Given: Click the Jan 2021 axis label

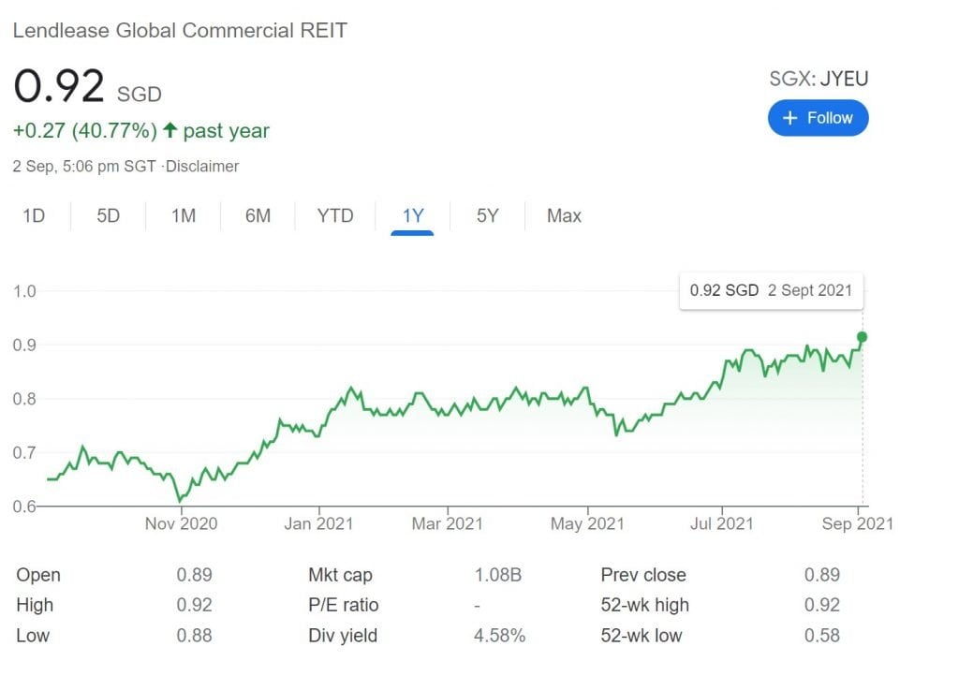Looking at the screenshot, I should tap(318, 523).
